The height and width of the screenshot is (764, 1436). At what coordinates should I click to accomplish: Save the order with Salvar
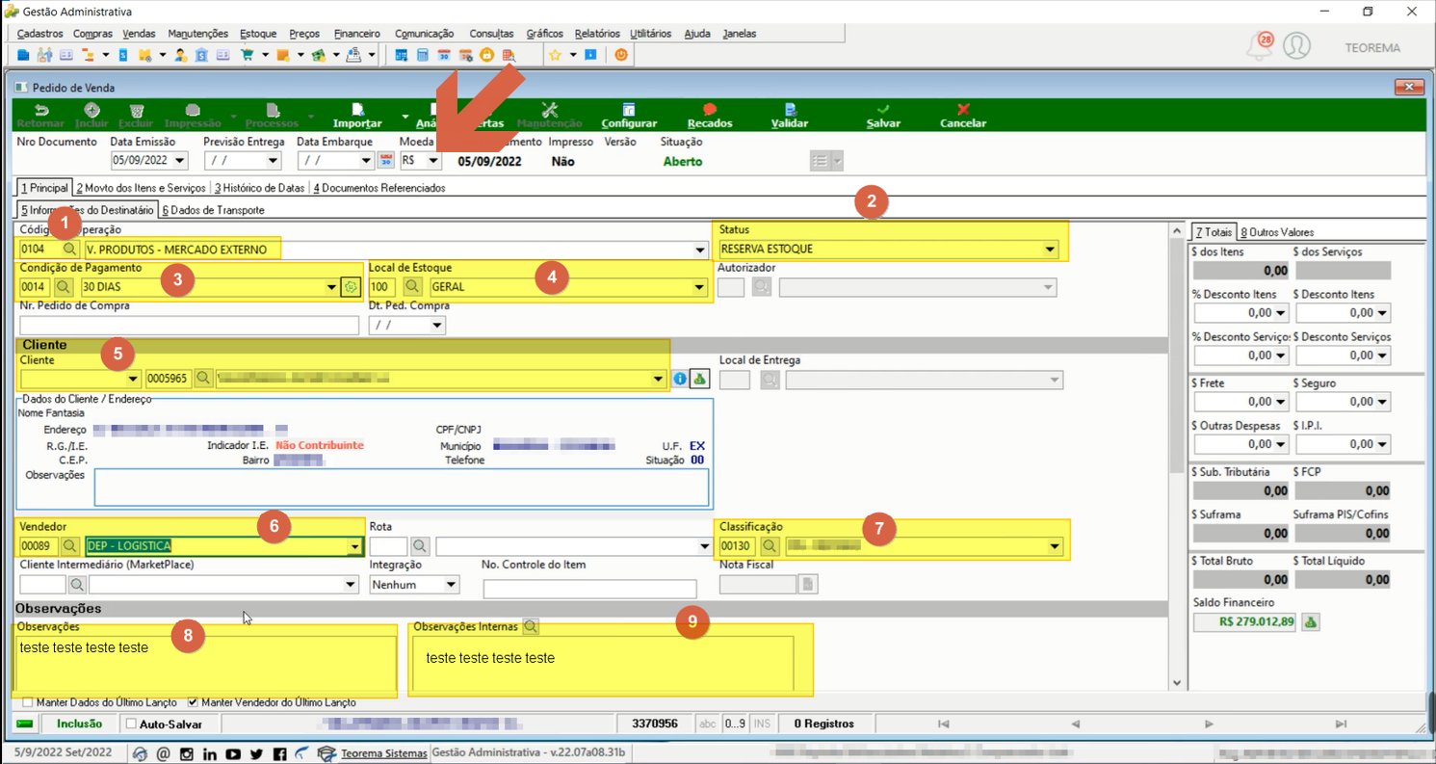883,116
